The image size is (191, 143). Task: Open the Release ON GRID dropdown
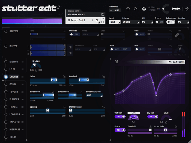[x=131, y=22]
